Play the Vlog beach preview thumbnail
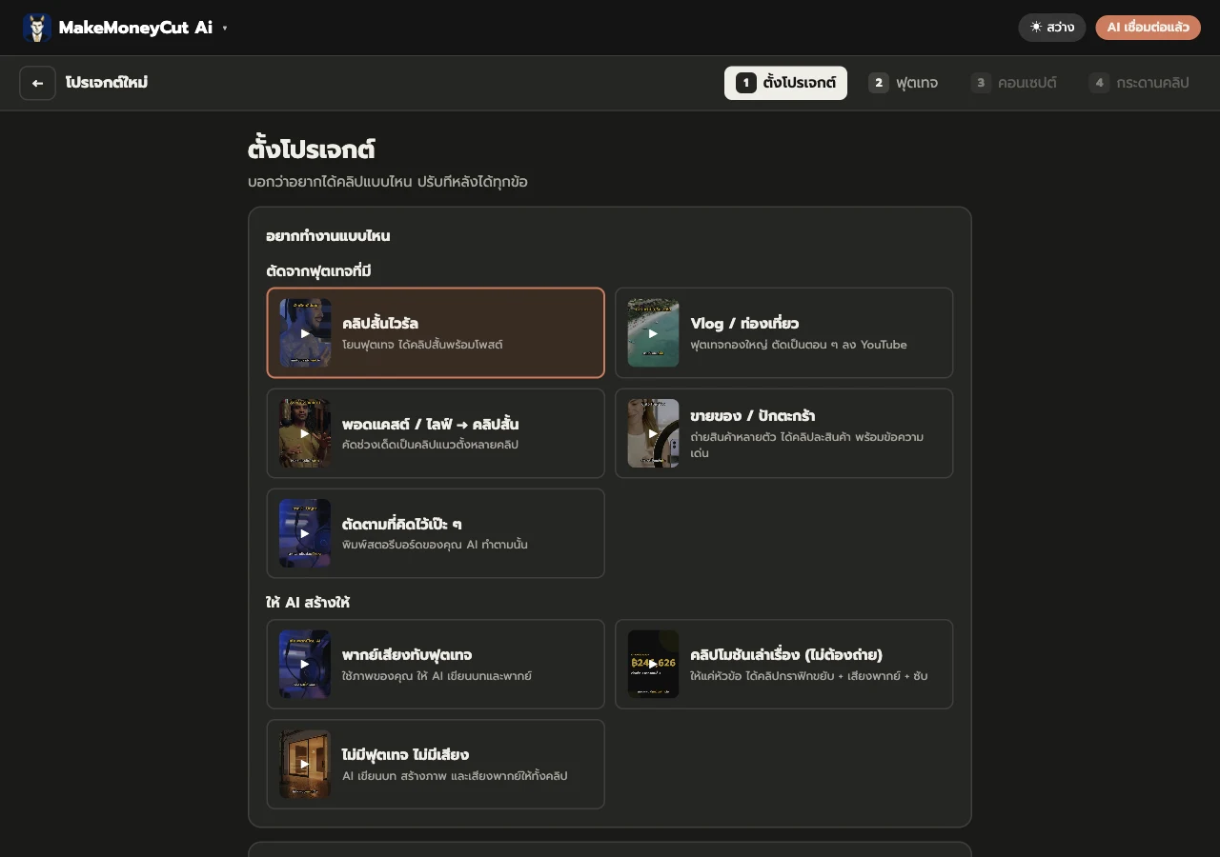 pyautogui.click(x=653, y=333)
